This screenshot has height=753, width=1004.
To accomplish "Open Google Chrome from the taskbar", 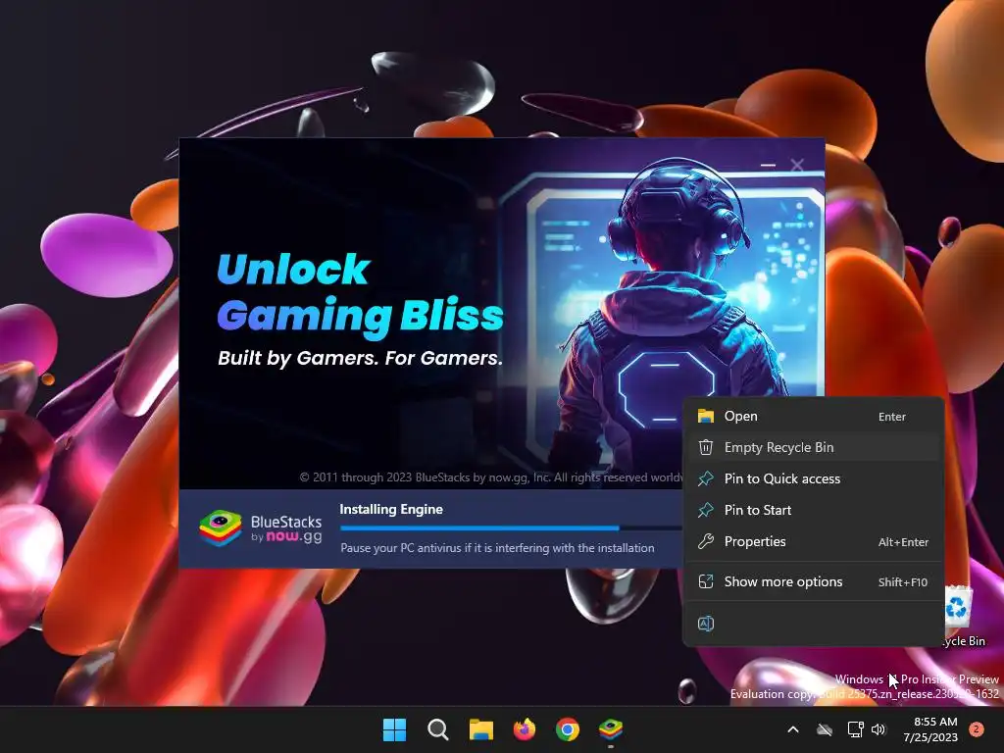I will [x=568, y=729].
